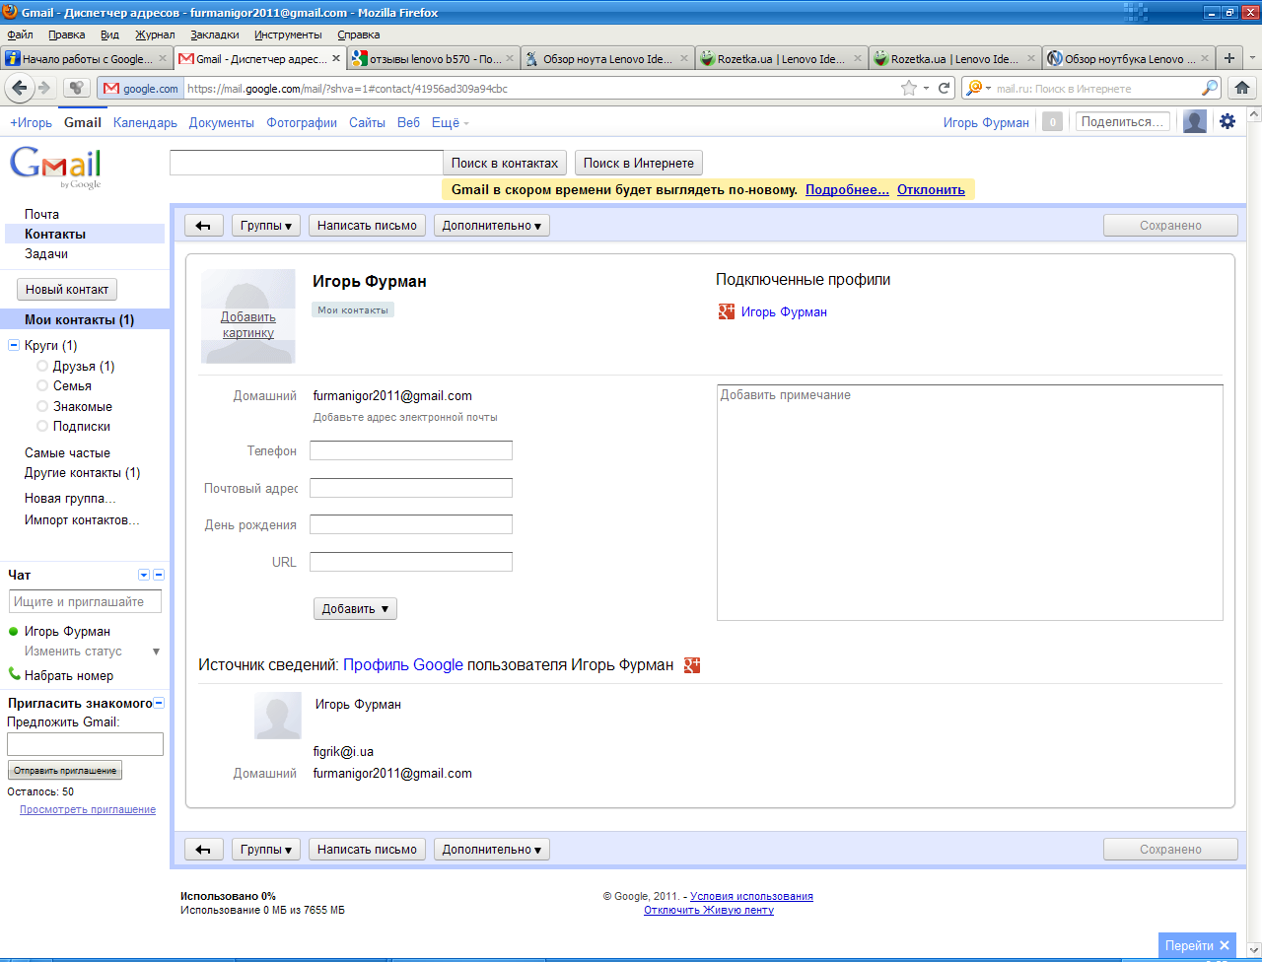Click the Поиск в Интернете button

point(639,163)
